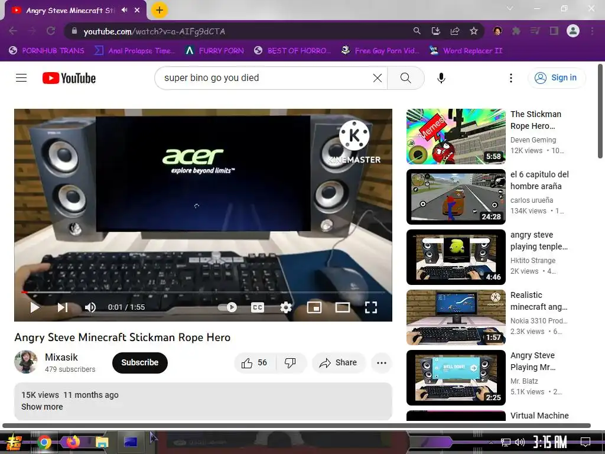Click the horizontal page scrollbar
The width and height of the screenshot is (605, 454).
(x=297, y=426)
